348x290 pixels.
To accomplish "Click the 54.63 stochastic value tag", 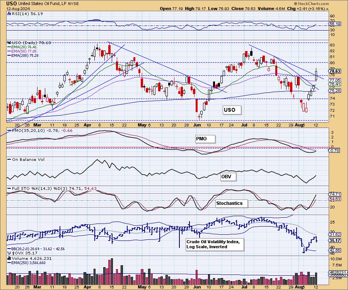I will (x=335, y=199).
